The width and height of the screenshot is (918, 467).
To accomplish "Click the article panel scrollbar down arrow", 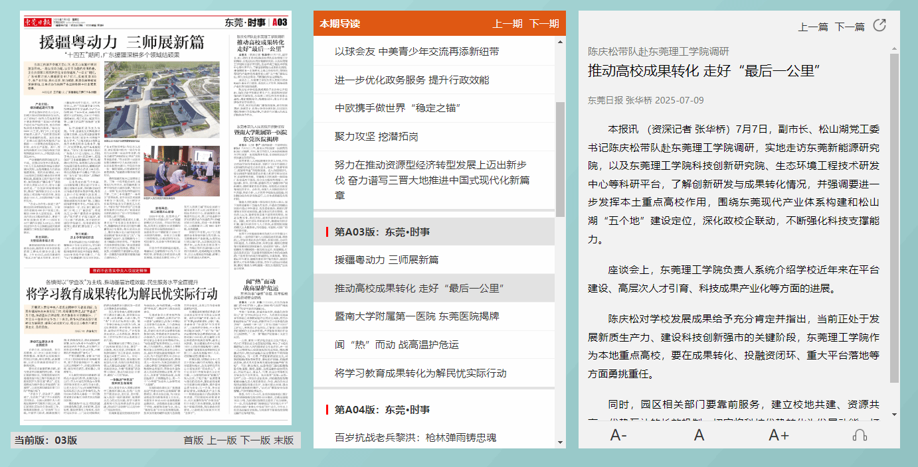I will pyautogui.click(x=894, y=415).
